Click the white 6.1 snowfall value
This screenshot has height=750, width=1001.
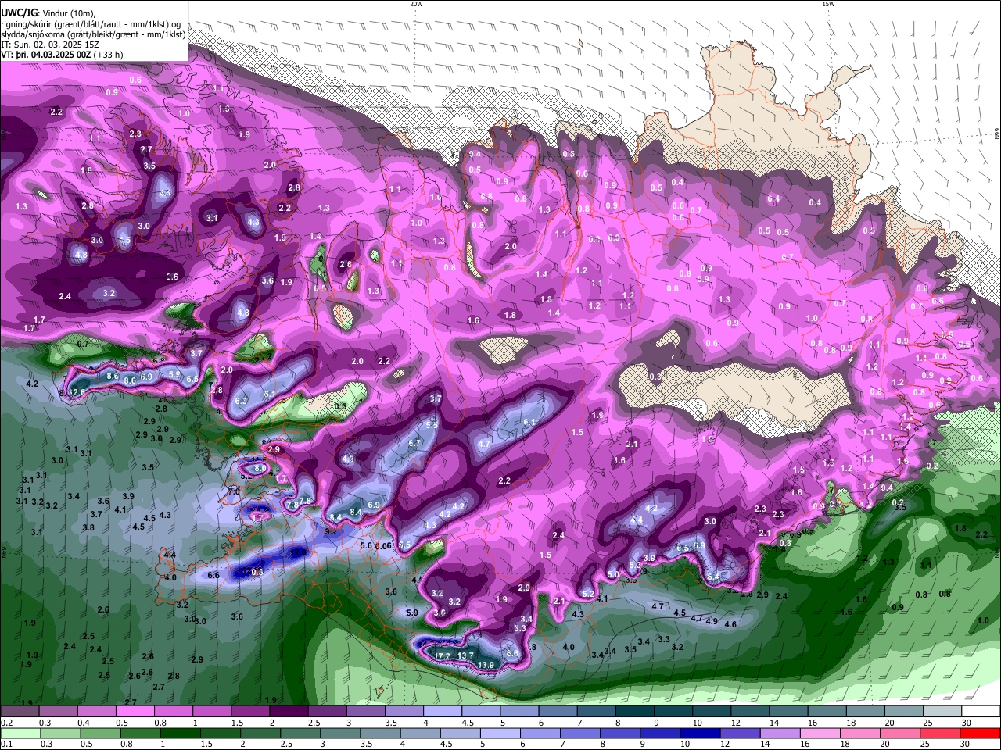coord(529,422)
